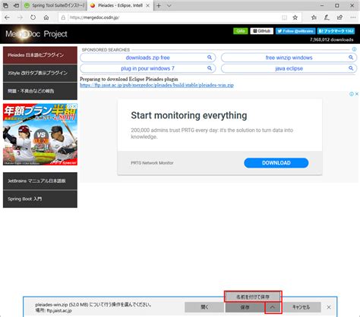Image resolution: width=360 pixels, height=317 pixels.
Task: Click sponsored searches info icon
Action: [354, 49]
